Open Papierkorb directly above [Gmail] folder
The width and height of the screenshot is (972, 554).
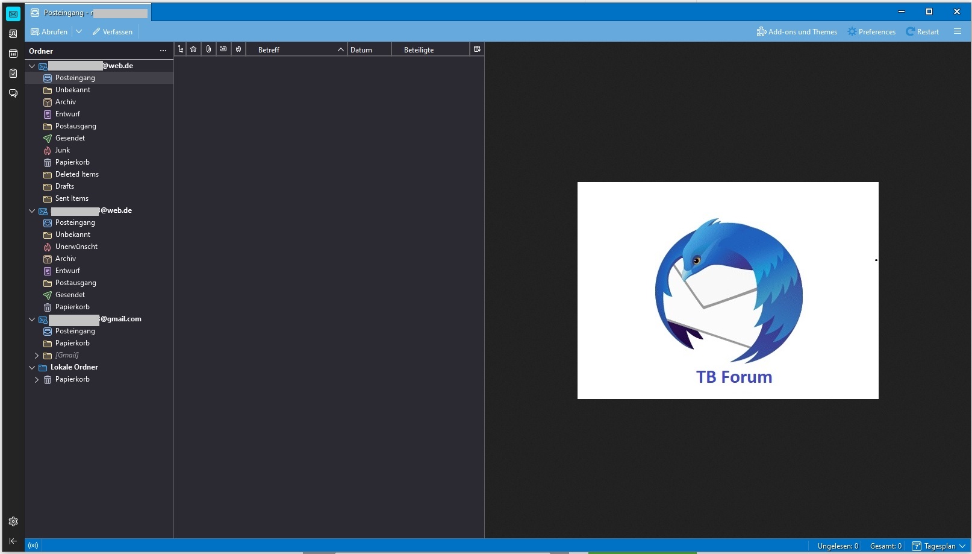tap(99, 343)
